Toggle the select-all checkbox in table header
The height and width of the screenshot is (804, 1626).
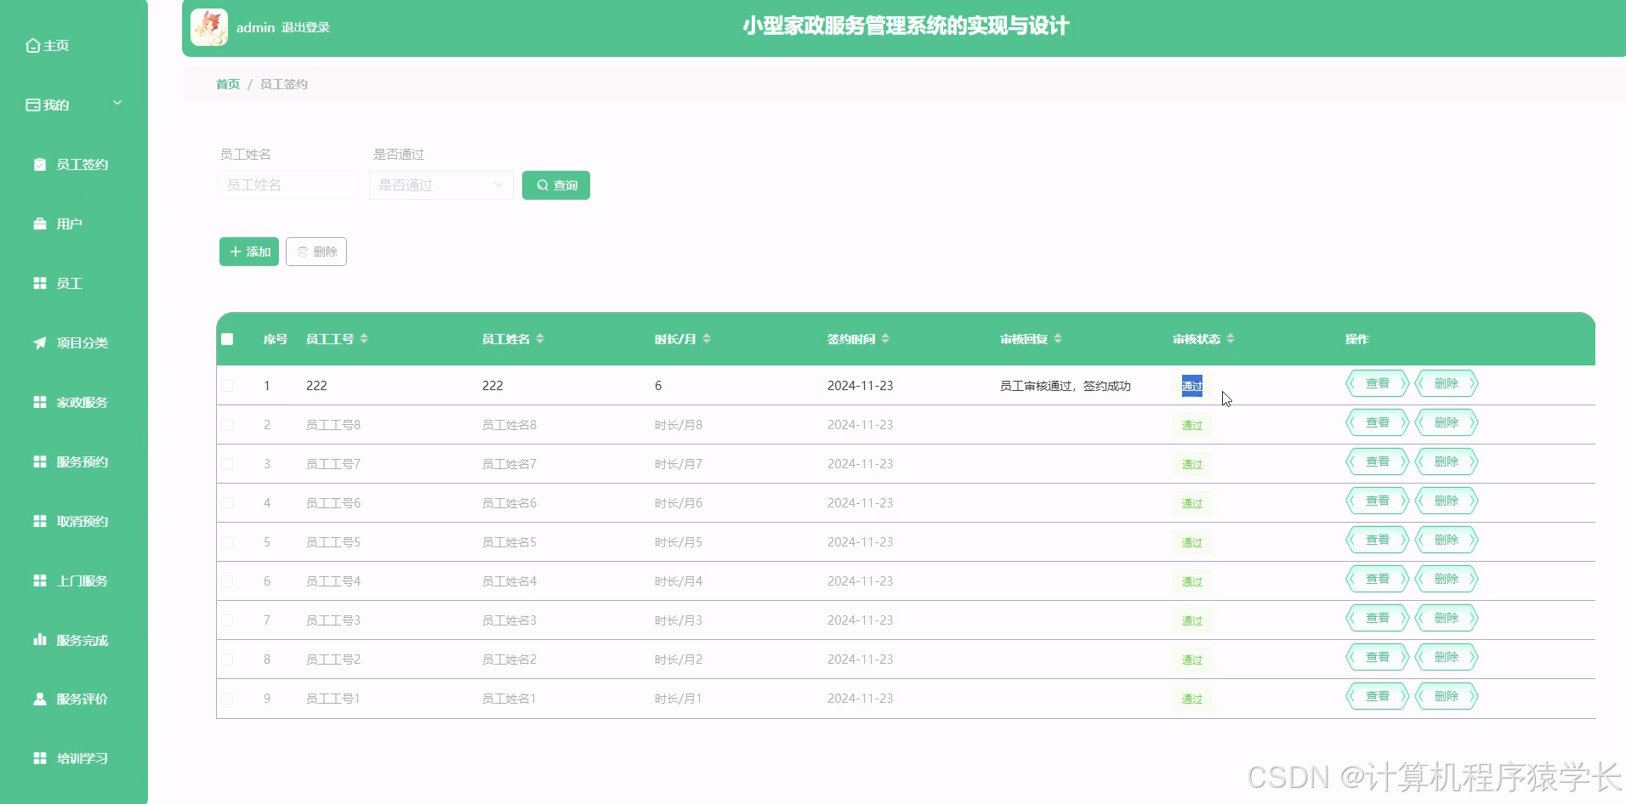(227, 339)
